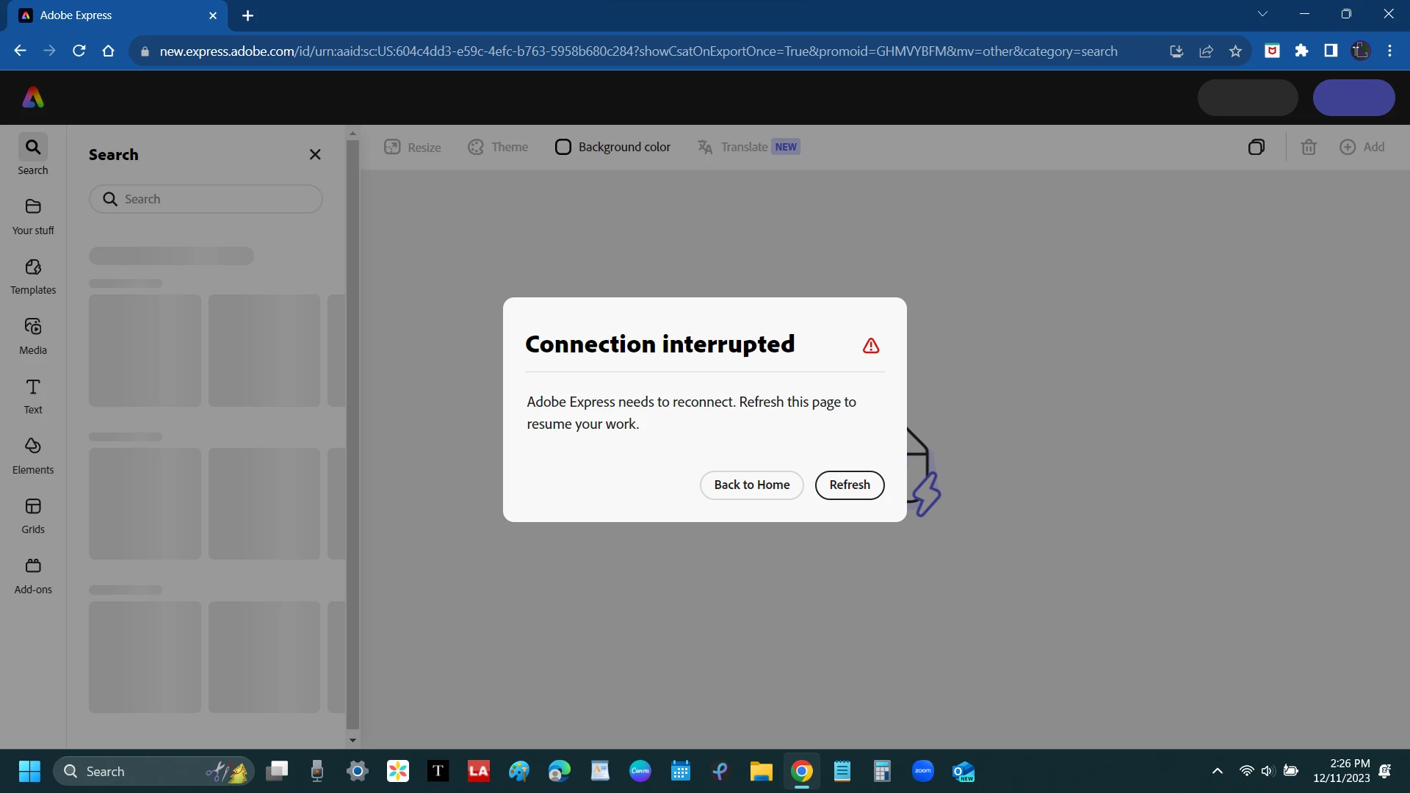Screen dimensions: 1410x793
Task: Open Zoom from the taskbar
Action: pos(923,772)
